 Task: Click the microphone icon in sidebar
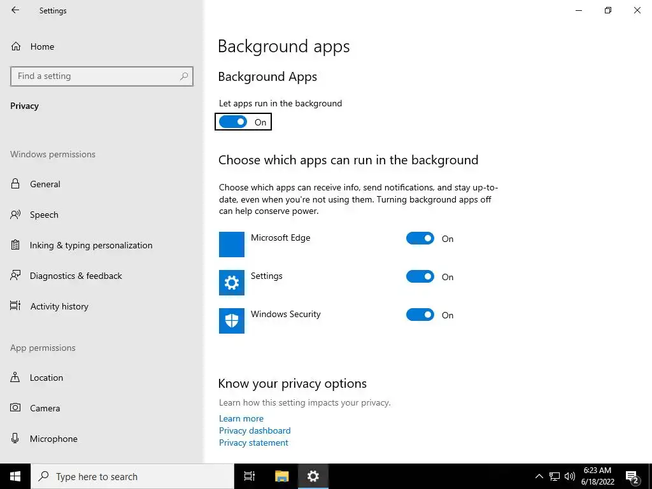[x=15, y=438]
